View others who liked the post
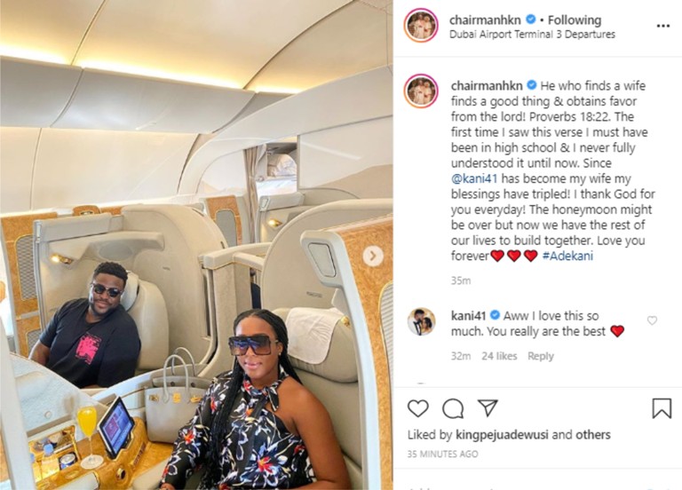 point(593,434)
